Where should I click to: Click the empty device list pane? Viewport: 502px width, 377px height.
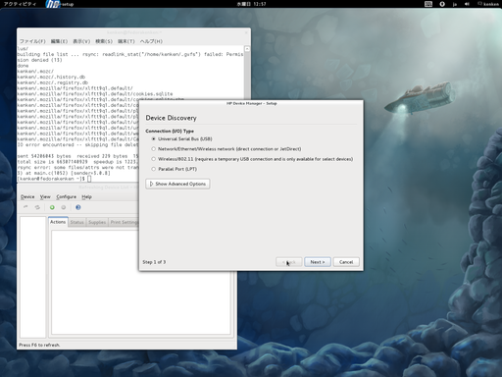[32, 277]
